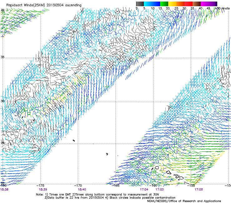This screenshot has height=203, width=231.
Task: Click the 'NOAA/NESDIS/Office of Research and Applications' credit
Action: tap(184, 201)
